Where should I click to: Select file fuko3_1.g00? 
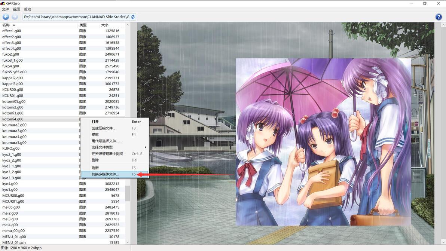[x=12, y=60]
